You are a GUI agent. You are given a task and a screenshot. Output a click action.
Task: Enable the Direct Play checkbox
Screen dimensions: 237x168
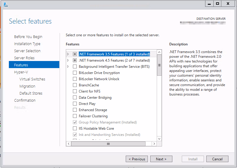(x=75, y=104)
